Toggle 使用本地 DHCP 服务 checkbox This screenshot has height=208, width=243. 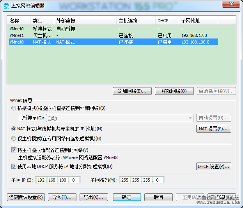14,166
